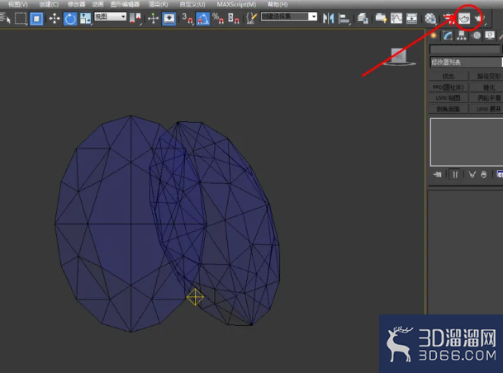
Task: Click the UVW 贴图 modifier button
Action: coord(448,98)
